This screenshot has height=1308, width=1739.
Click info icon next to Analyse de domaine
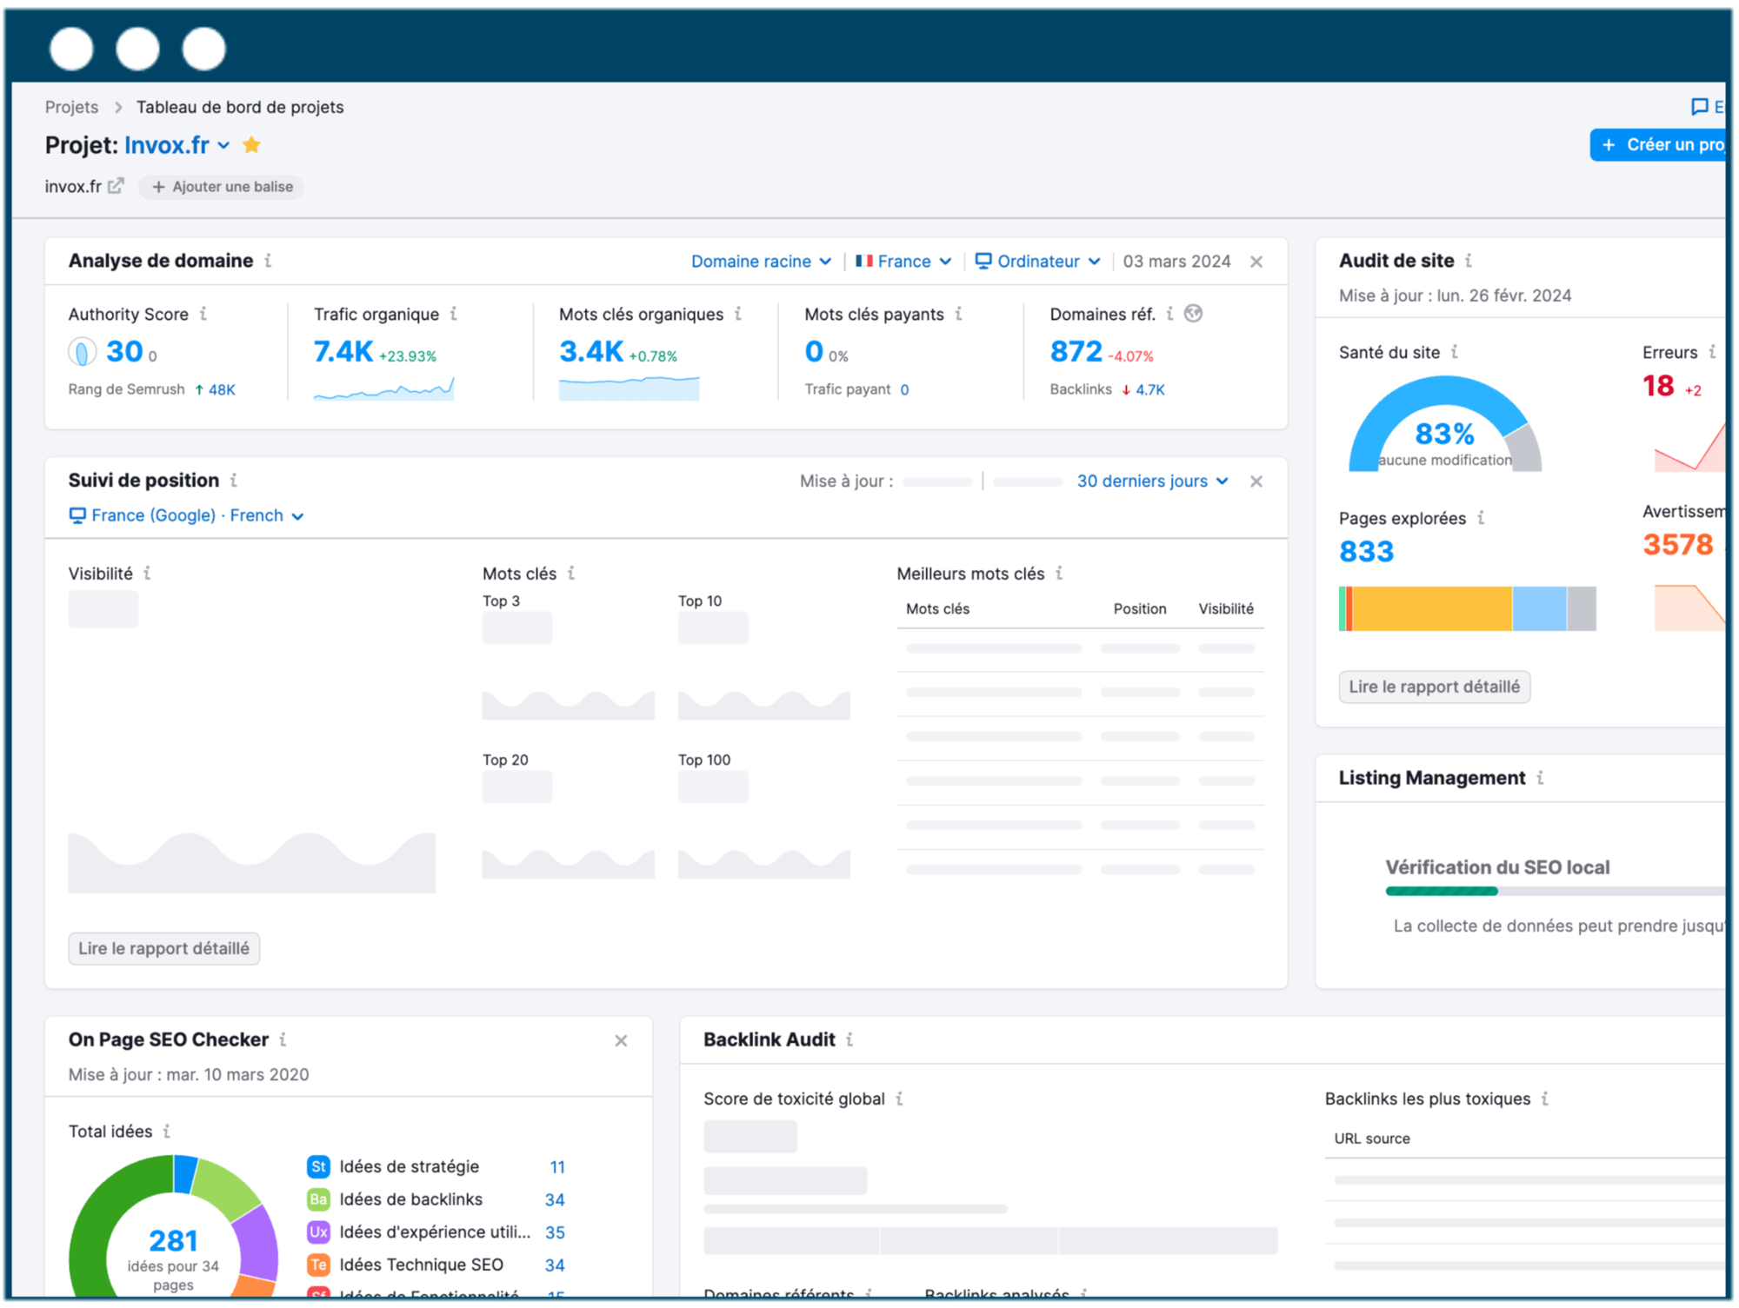268,261
